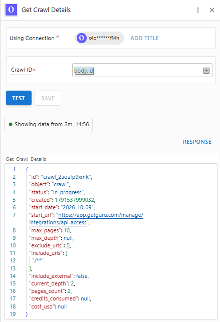Viewport: 220px width, 322px height.
Task: Click the ADD TITLE link
Action: 145,38
